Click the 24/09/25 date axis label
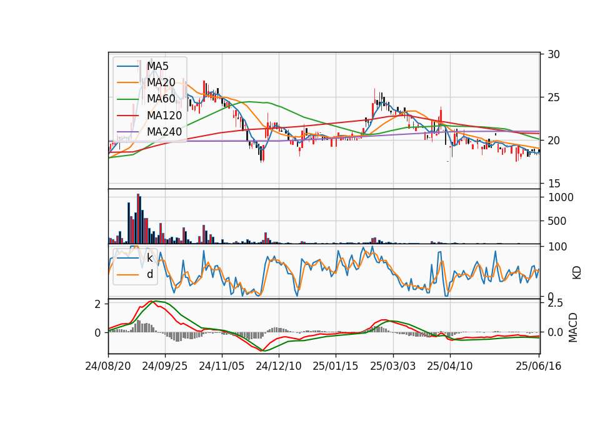Screen dimensions: 600x431 pos(165,367)
